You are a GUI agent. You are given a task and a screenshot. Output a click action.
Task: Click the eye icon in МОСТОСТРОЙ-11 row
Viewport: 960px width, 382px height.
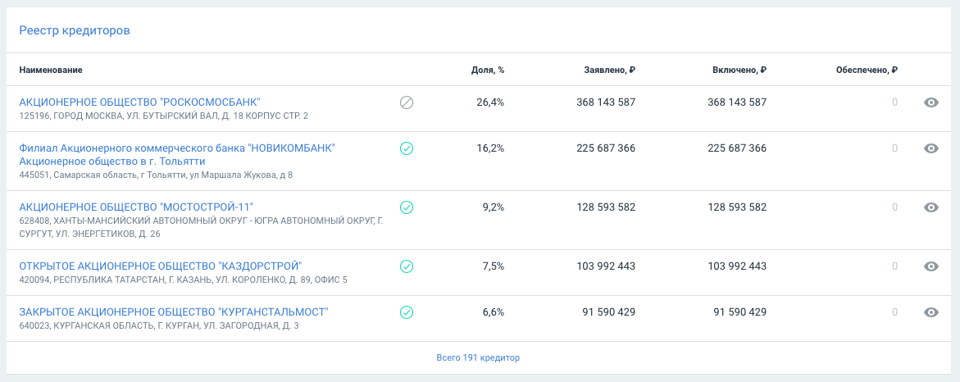click(x=930, y=207)
